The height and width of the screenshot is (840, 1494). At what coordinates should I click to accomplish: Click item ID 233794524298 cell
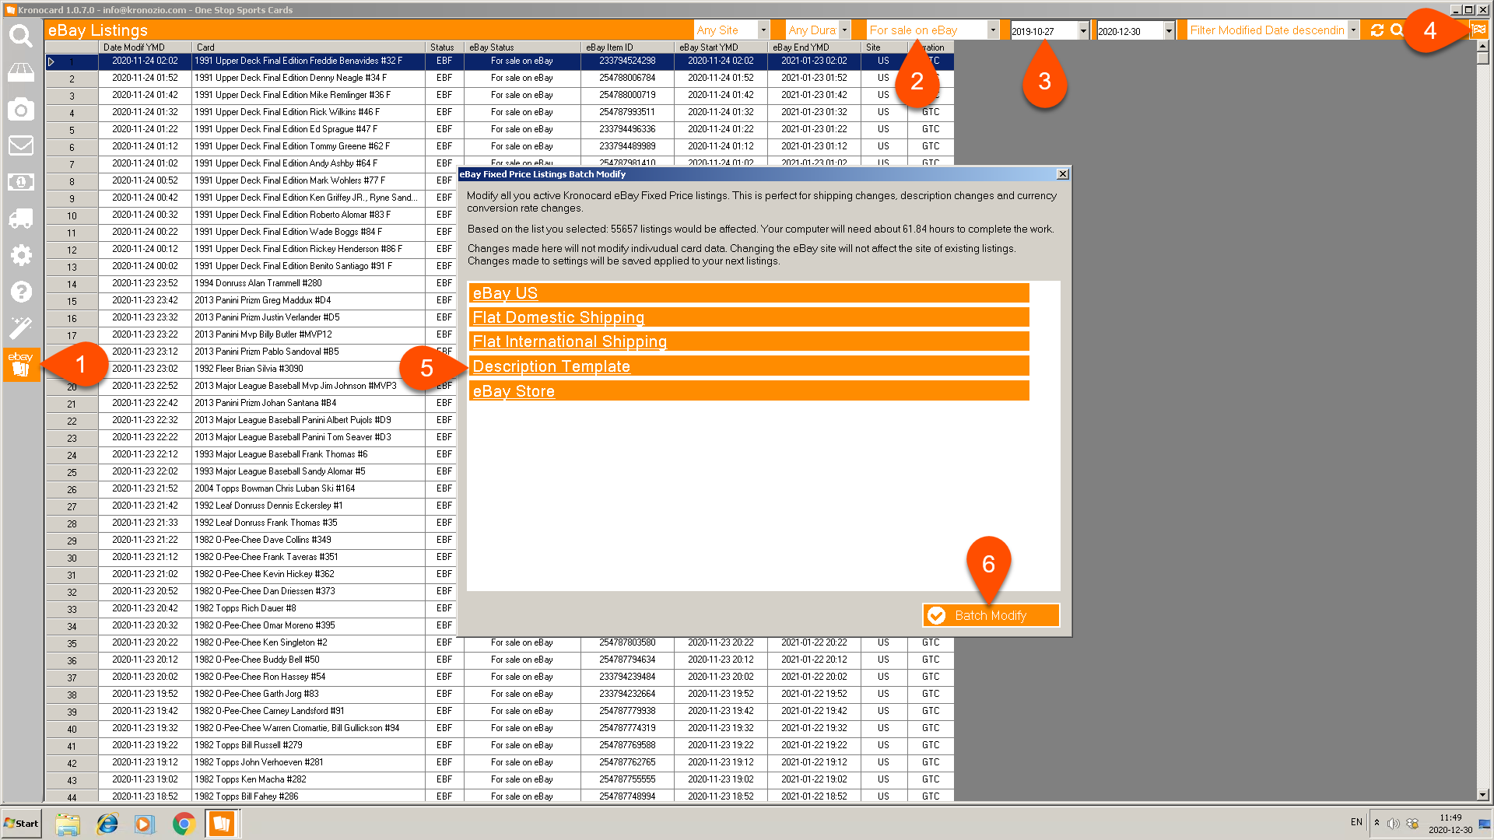(628, 61)
